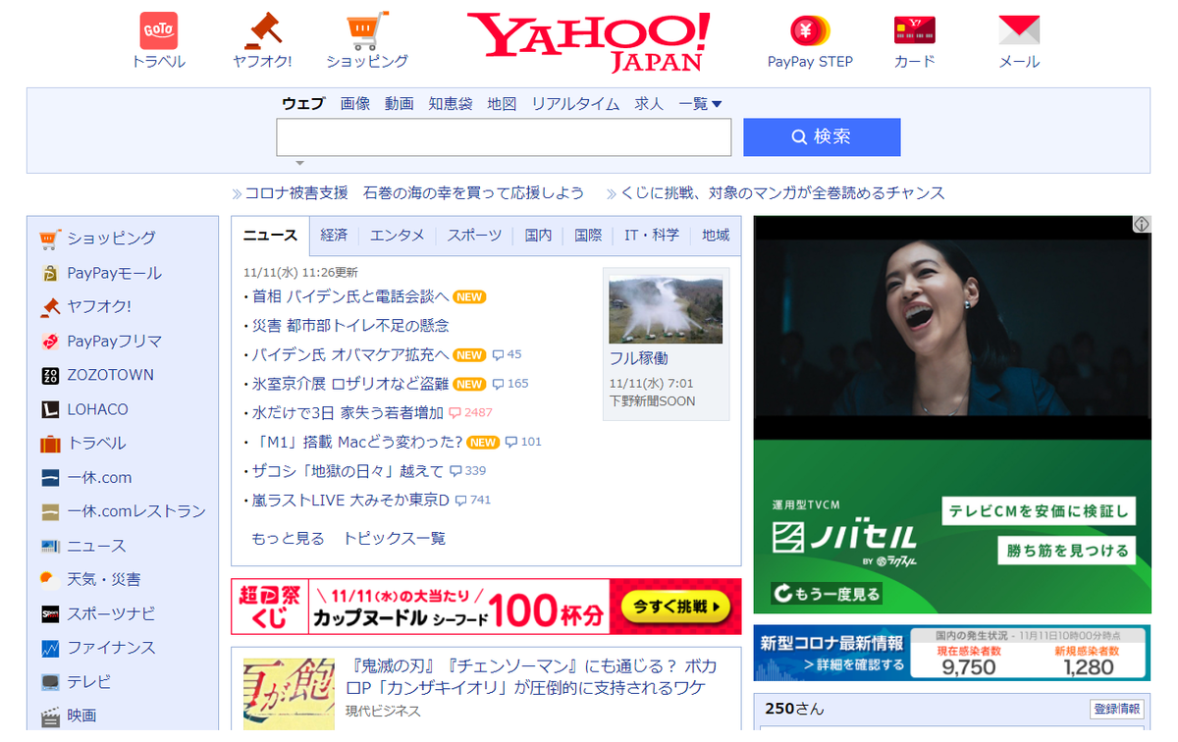1178x742 pixels.
Task: Click the Yahoo! JAPAN logo
Action: 588,42
